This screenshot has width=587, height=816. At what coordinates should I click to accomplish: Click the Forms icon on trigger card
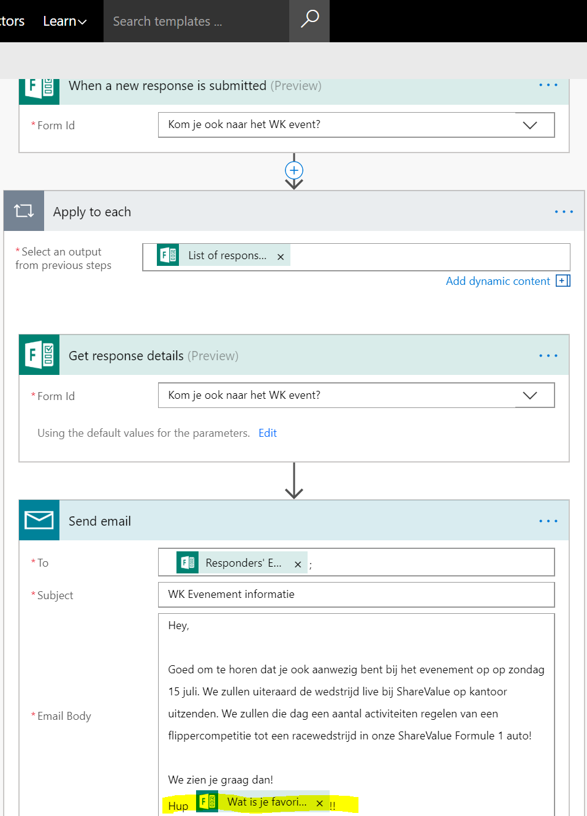(39, 89)
